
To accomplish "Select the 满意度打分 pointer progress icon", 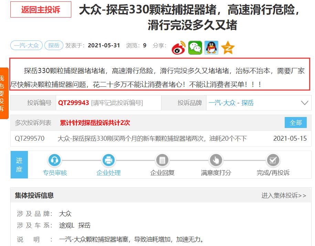I will point(216,160).
